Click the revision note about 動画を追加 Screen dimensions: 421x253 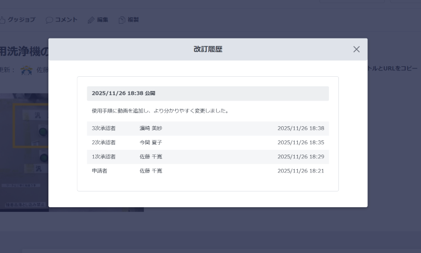pos(159,111)
